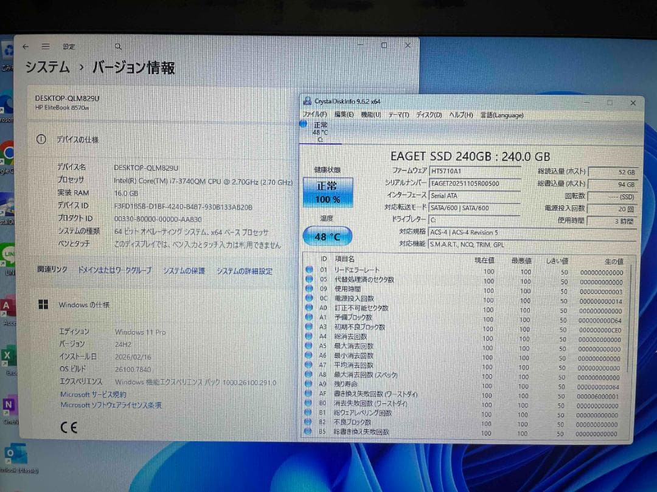Click status circle for A9 残り寿命
This screenshot has width=657, height=492.
[x=308, y=384]
